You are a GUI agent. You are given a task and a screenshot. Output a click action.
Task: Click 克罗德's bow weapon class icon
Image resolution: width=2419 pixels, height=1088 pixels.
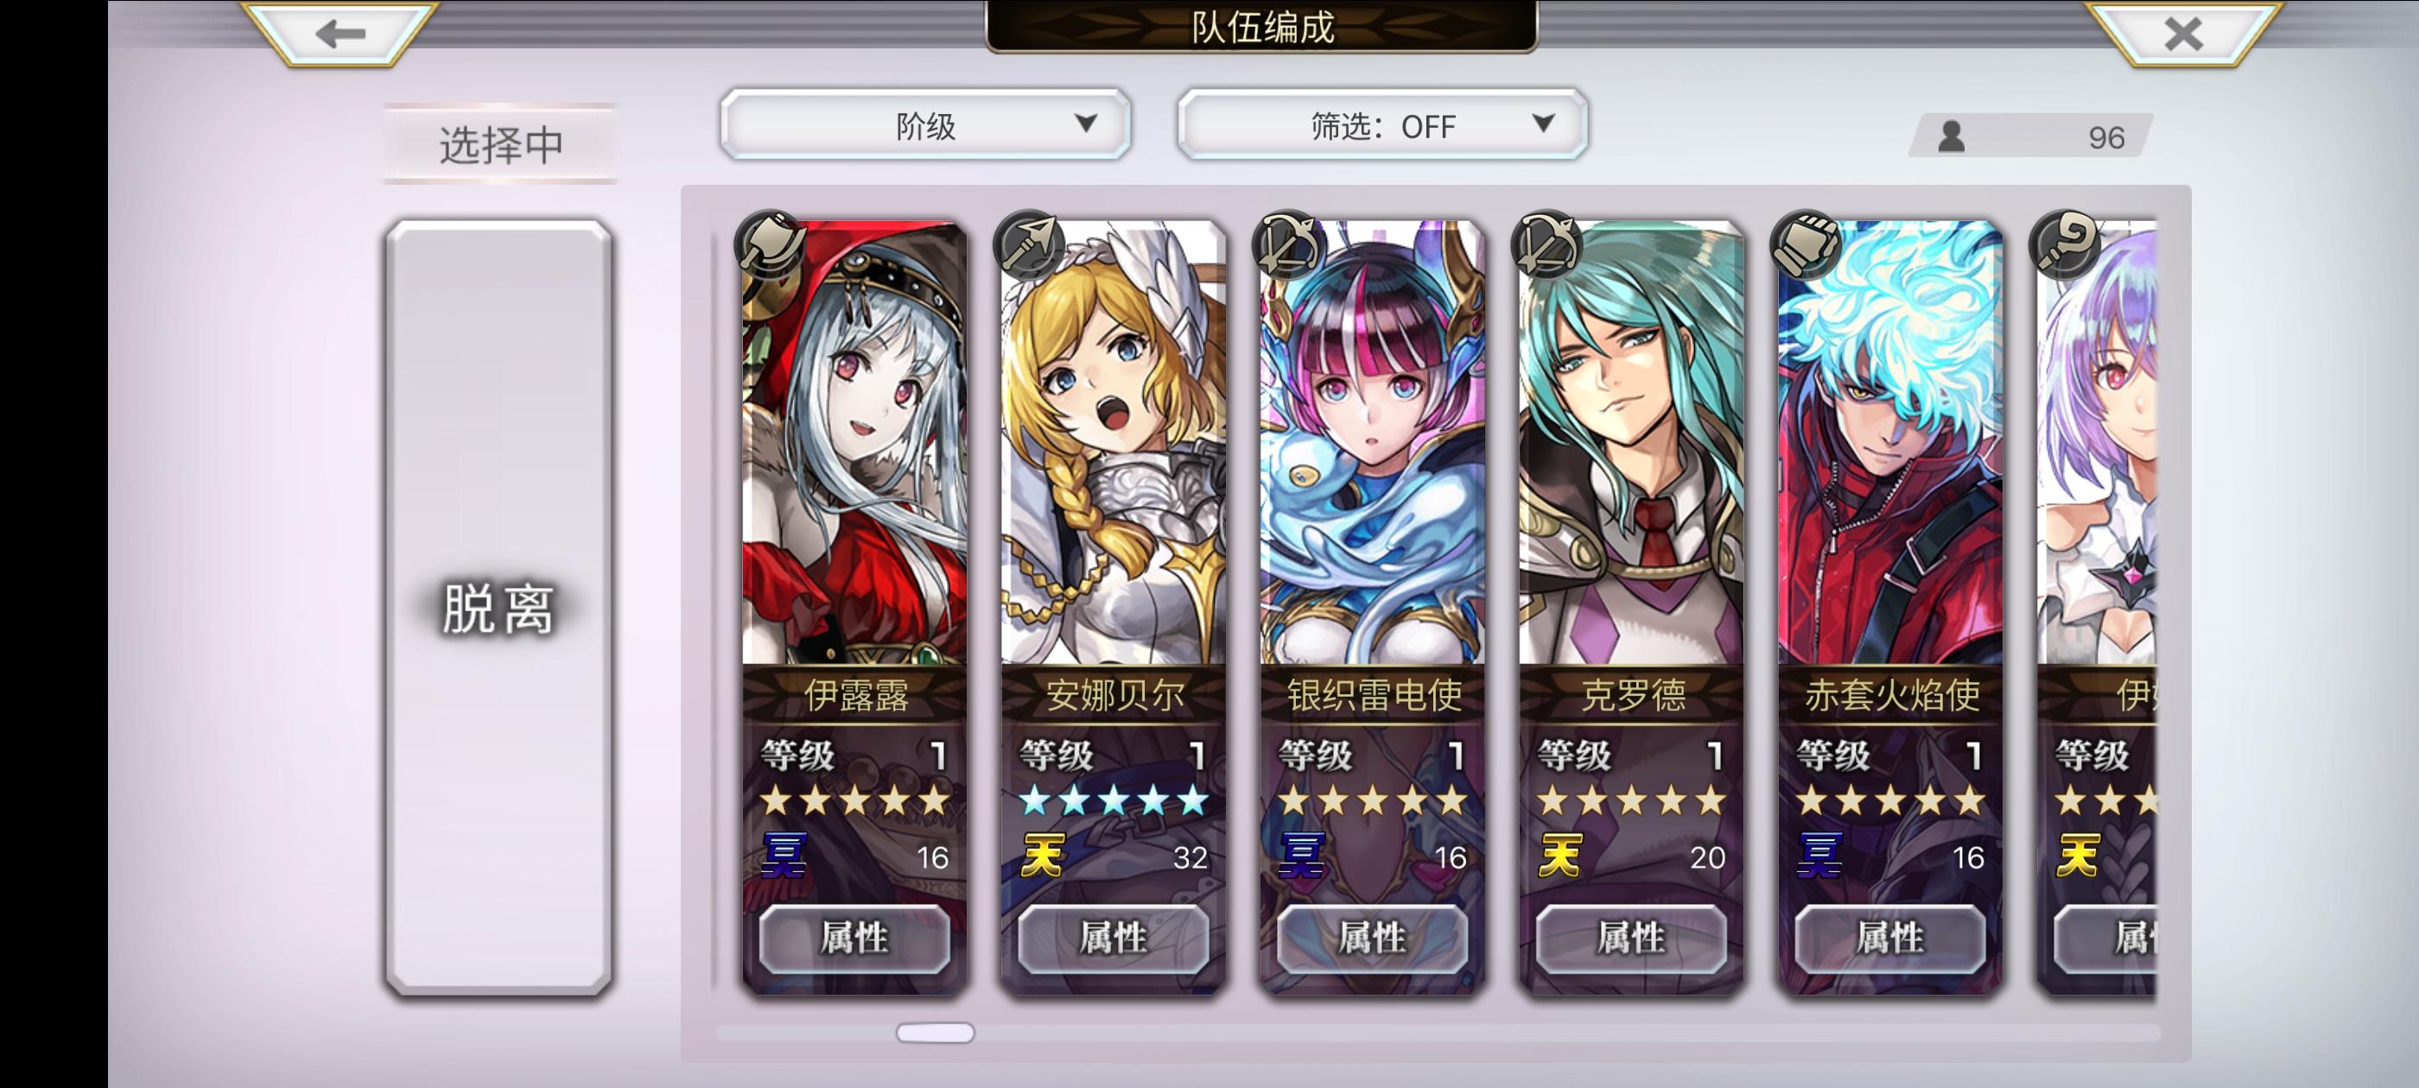point(1547,246)
